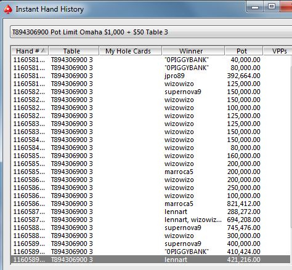Sort by the Pot column header
The image size is (292, 270).
tap(244, 51)
